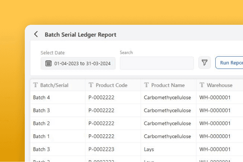
Task: Open the date range 01-04-2023 to 31-03-2024 picker
Action: [78, 63]
